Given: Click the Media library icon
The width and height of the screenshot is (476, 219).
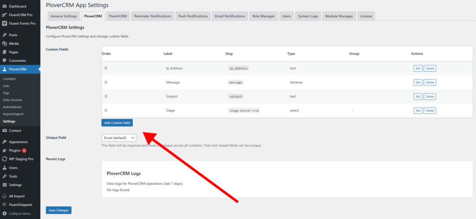Looking at the screenshot, I should (4, 44).
